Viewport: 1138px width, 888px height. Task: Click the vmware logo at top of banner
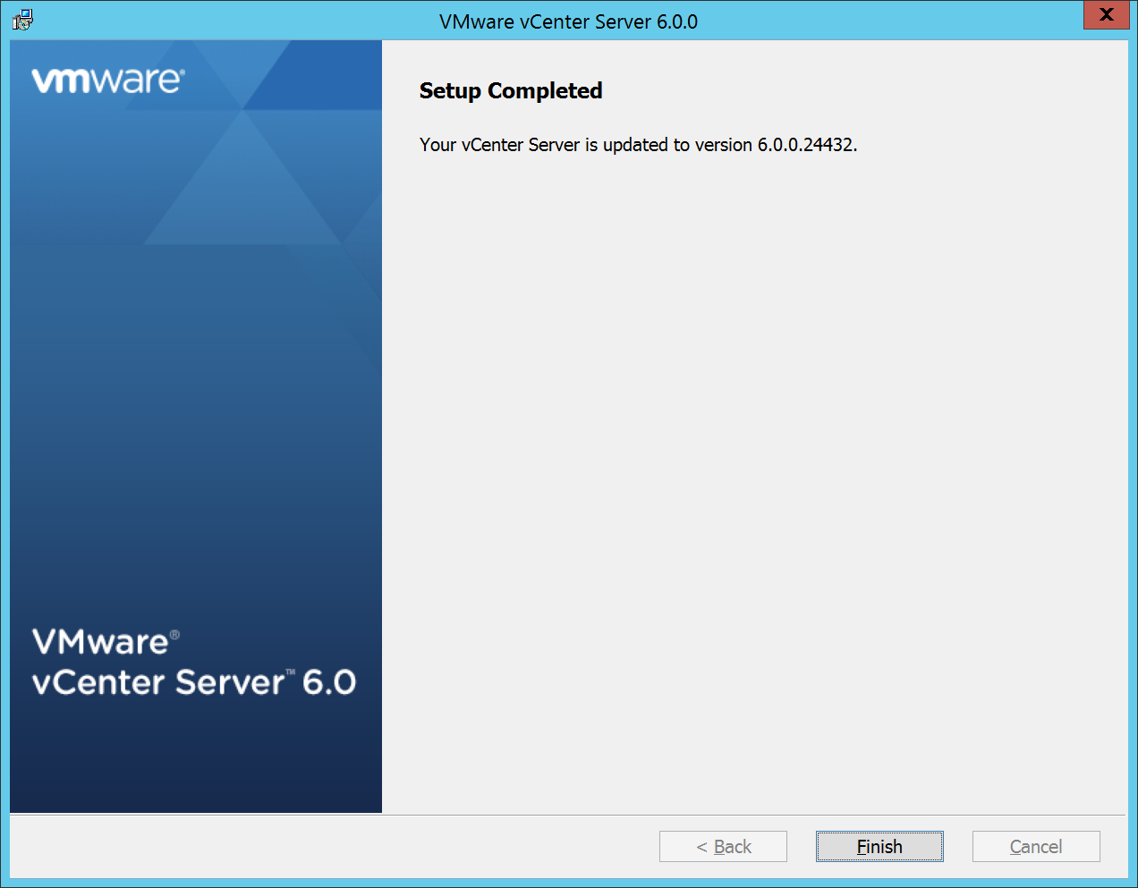(x=107, y=80)
